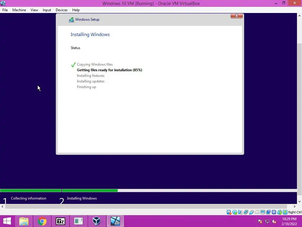The height and width of the screenshot is (227, 302).
Task: Click "Installing features" status line
Action: pos(91,76)
